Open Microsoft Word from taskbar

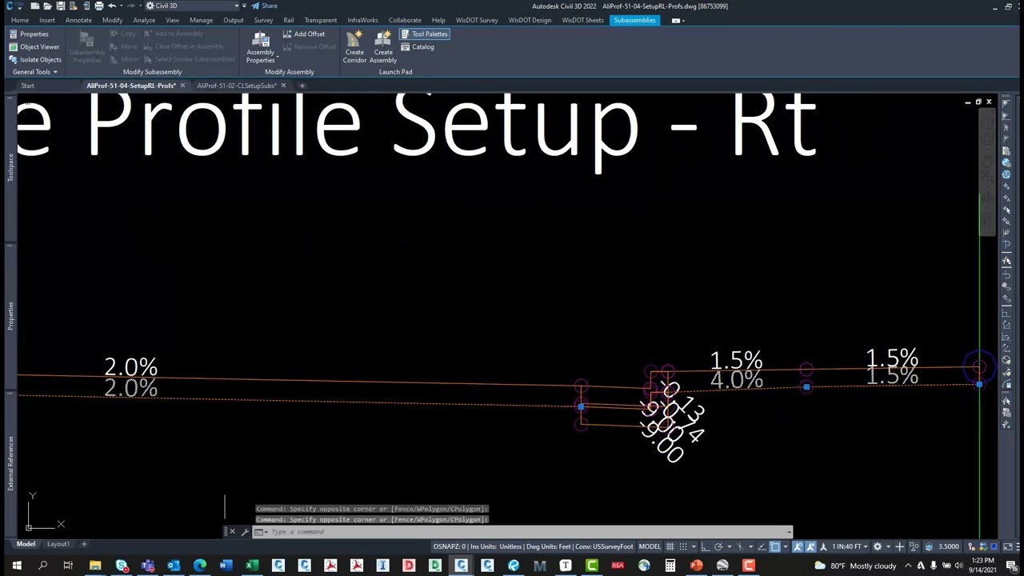(226, 566)
